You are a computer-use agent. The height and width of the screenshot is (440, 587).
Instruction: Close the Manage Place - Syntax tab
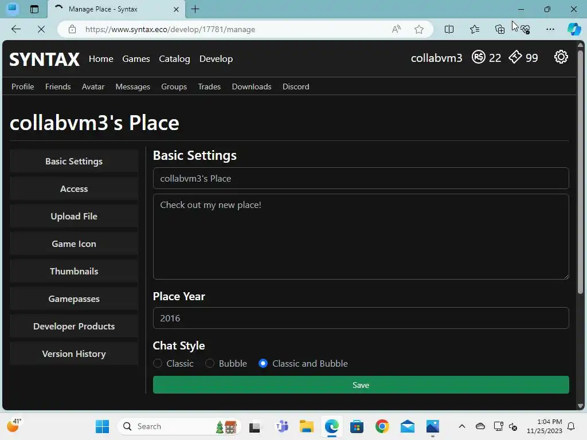pos(176,9)
